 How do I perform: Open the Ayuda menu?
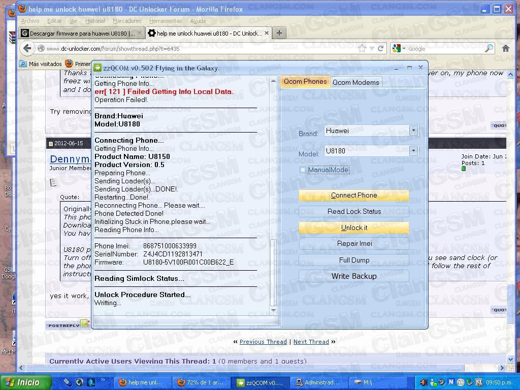(x=198, y=21)
